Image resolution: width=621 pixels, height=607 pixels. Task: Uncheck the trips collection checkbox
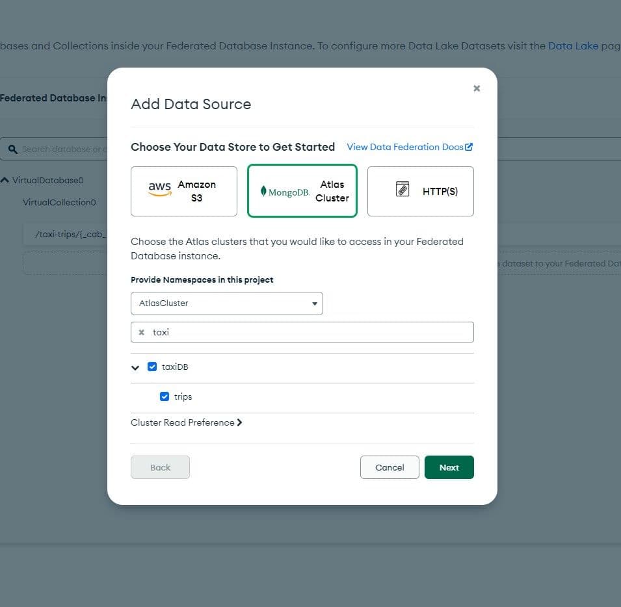click(165, 396)
